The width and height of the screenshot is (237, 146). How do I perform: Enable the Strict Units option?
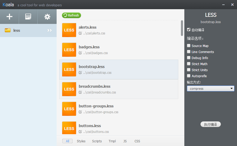(189, 70)
